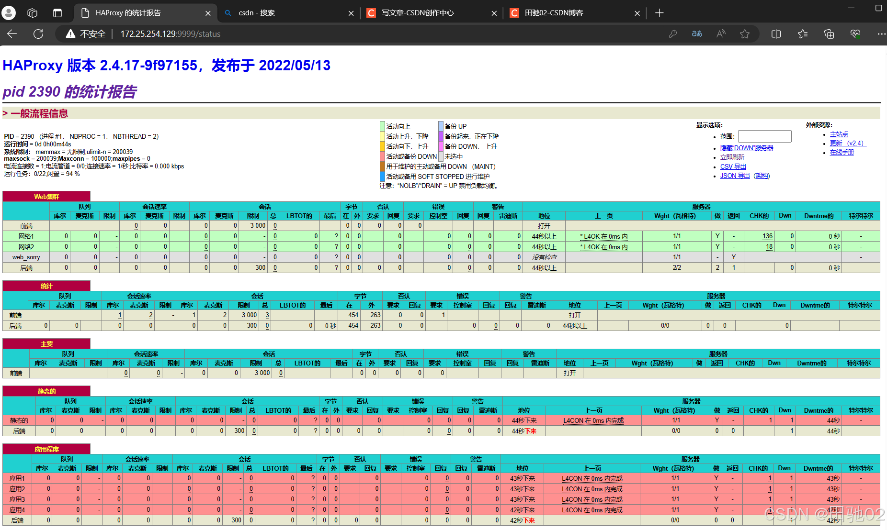Click the 网络1 server row name
The image size is (887, 530).
pyautogui.click(x=26, y=236)
